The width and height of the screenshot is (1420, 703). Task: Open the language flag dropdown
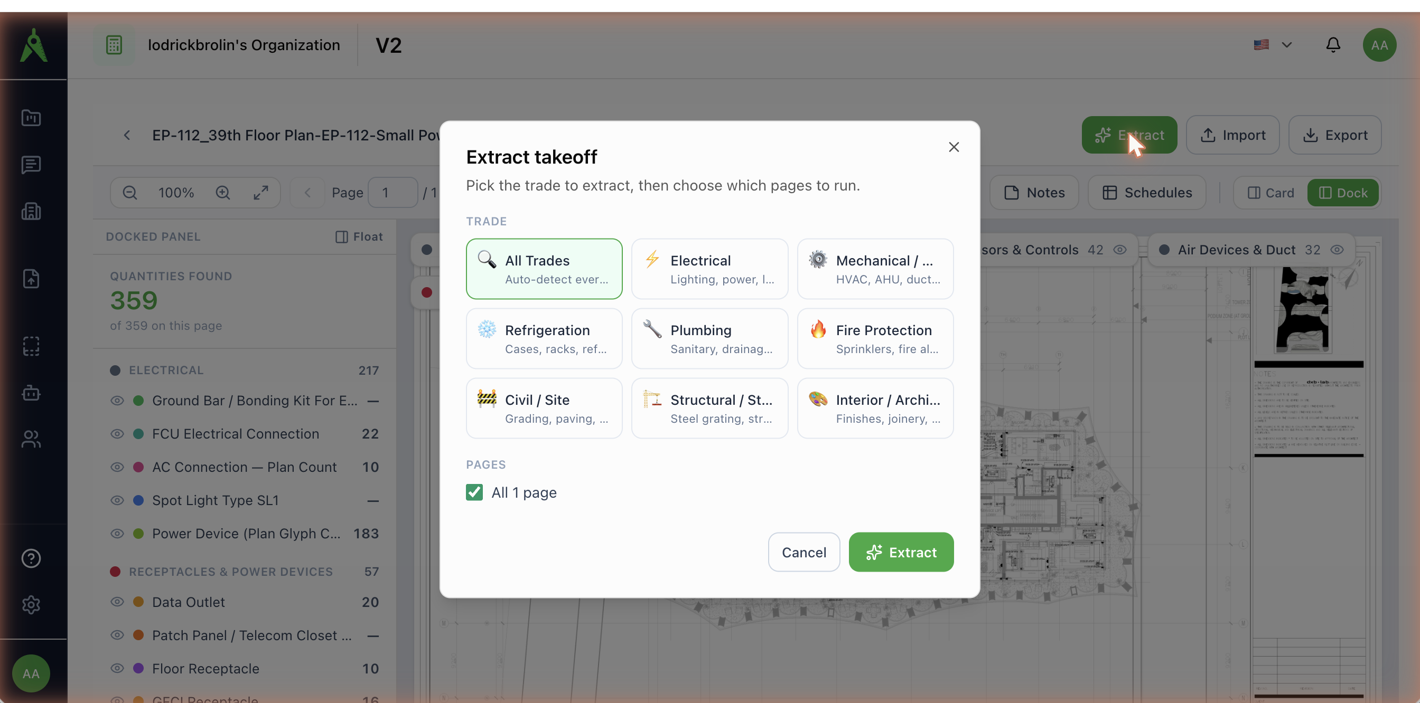[1272, 44]
